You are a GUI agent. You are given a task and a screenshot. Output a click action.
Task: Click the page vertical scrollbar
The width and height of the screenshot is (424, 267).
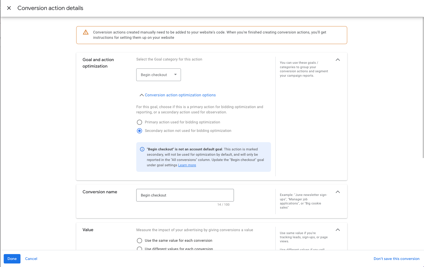(x=423, y=88)
